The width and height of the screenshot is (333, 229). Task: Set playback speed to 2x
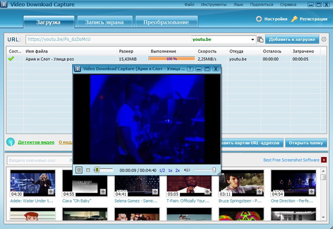point(178,170)
